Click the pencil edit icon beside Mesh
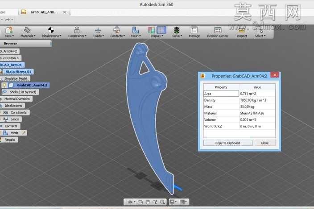This screenshot has width=314, height=209. 24,133
